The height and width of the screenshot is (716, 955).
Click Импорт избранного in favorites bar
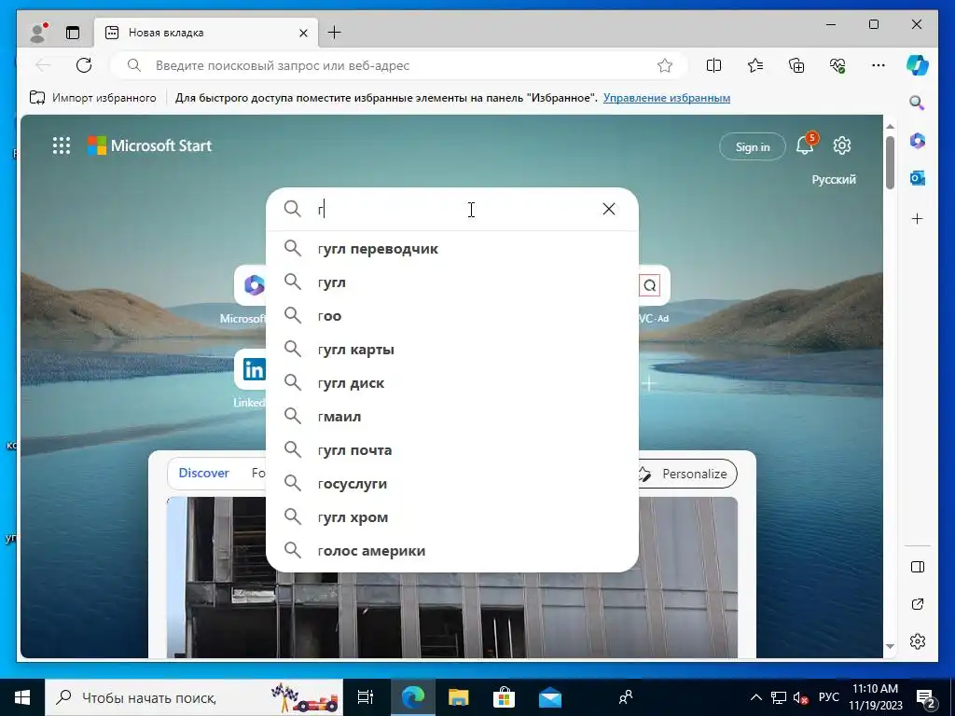[x=92, y=98]
